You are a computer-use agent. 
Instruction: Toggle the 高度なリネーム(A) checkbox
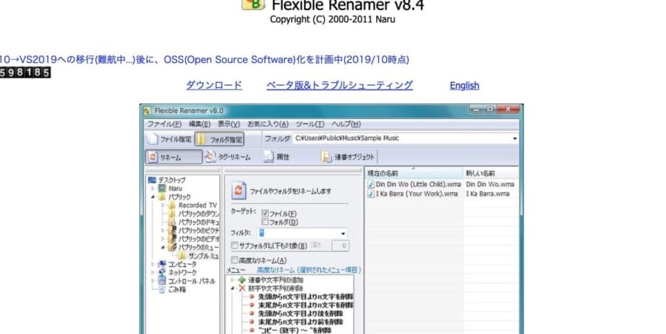pos(234,260)
